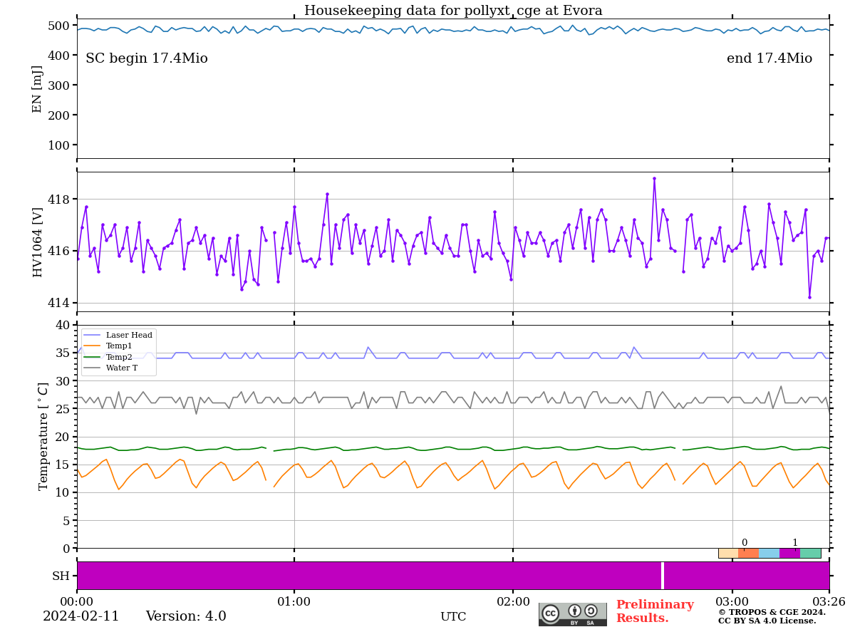Click the 02:00 time axis label
The height and width of the screenshot is (627, 855).
[513, 602]
